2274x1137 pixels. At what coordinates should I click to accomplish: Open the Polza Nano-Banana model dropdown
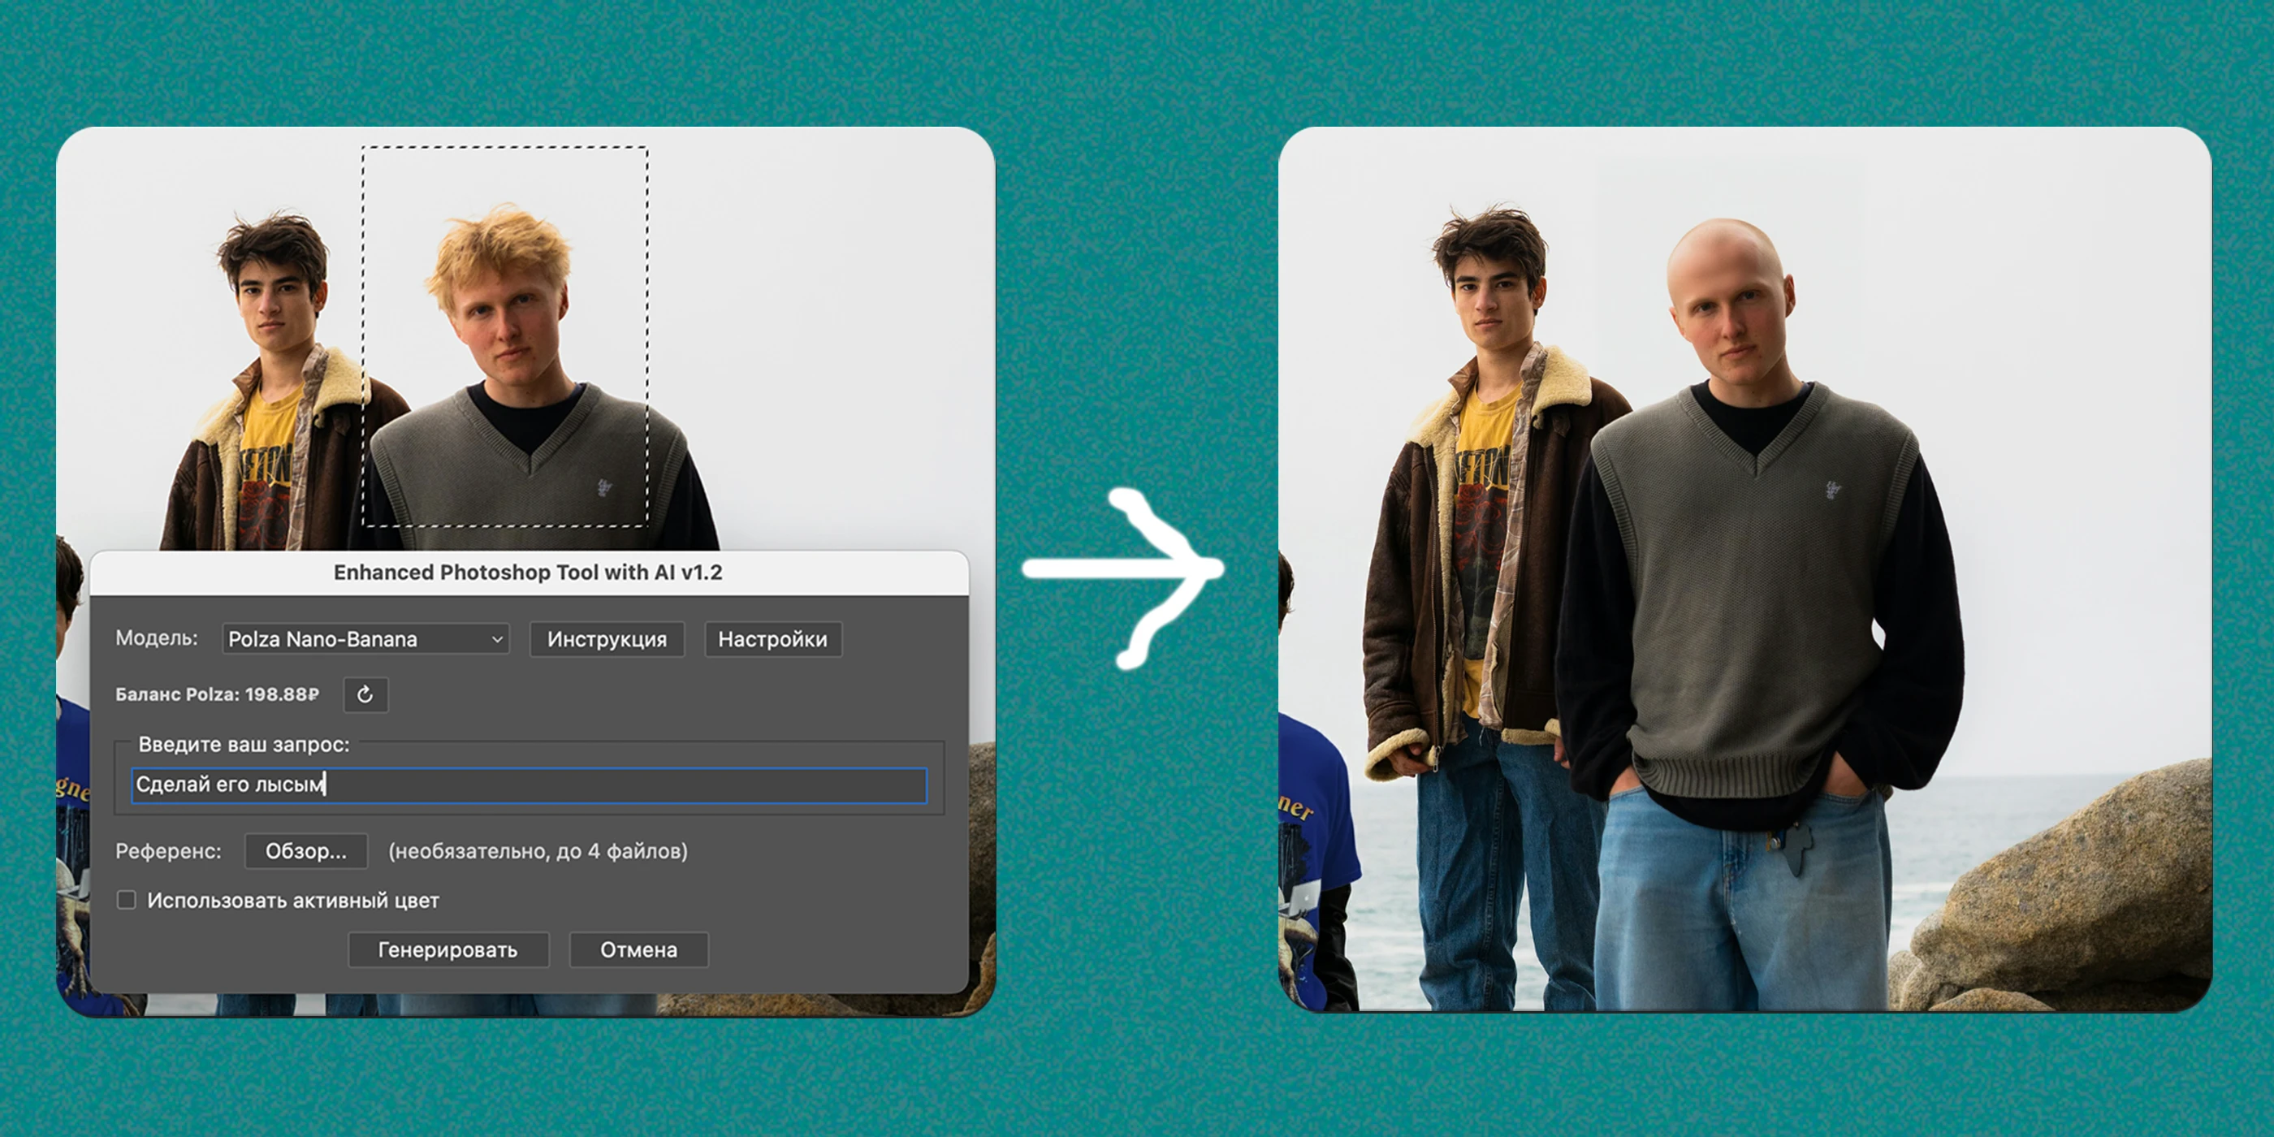point(365,639)
